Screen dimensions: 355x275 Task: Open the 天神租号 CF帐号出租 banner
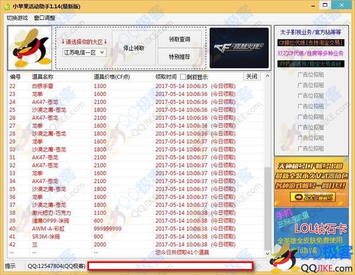[x=311, y=182]
